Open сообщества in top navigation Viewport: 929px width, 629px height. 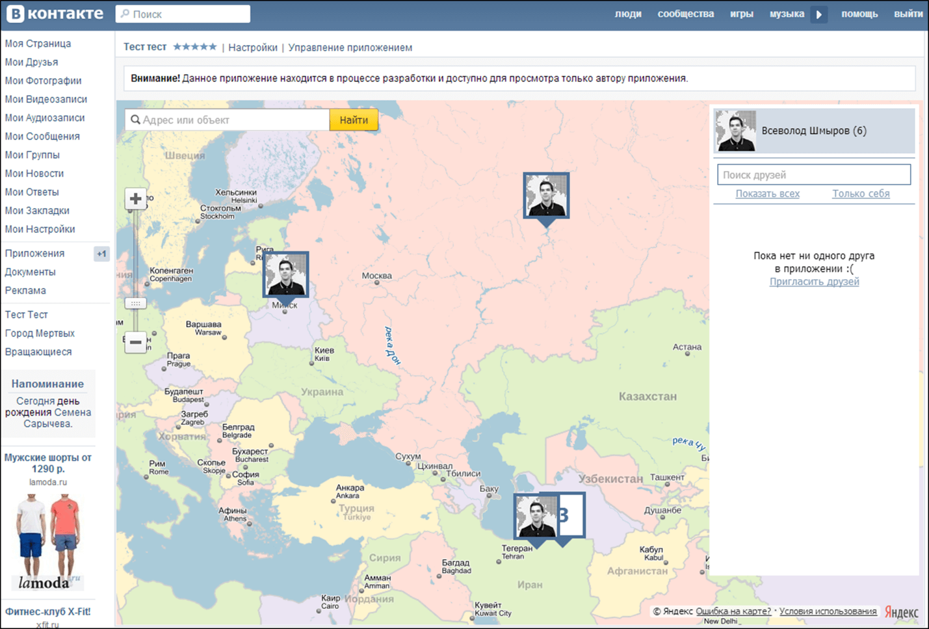coord(685,14)
